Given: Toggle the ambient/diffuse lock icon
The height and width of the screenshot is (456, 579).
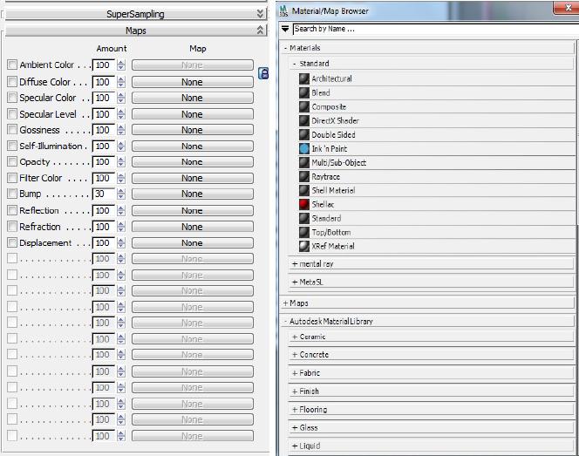Looking at the screenshot, I should coord(263,73).
